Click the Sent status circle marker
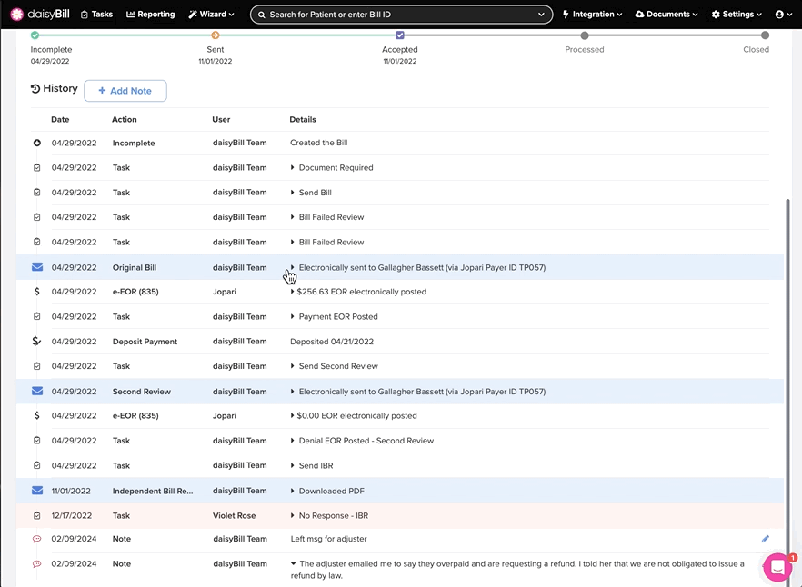 point(216,35)
